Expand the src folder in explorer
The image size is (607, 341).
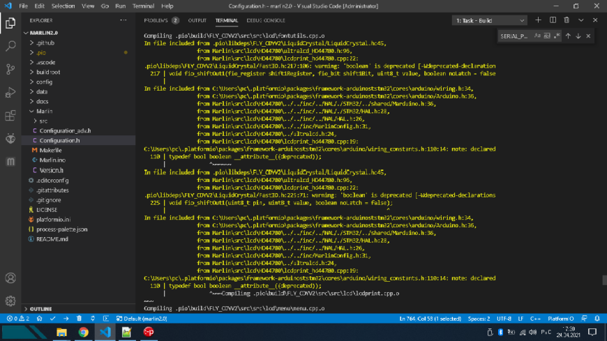tap(43, 121)
